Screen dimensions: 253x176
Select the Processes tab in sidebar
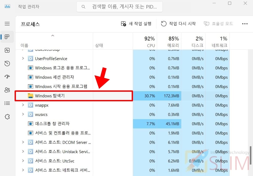coord(7,37)
